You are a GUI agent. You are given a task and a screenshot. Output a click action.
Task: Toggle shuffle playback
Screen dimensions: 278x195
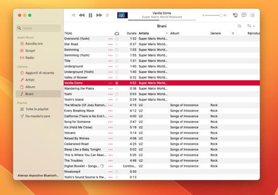click(x=73, y=15)
